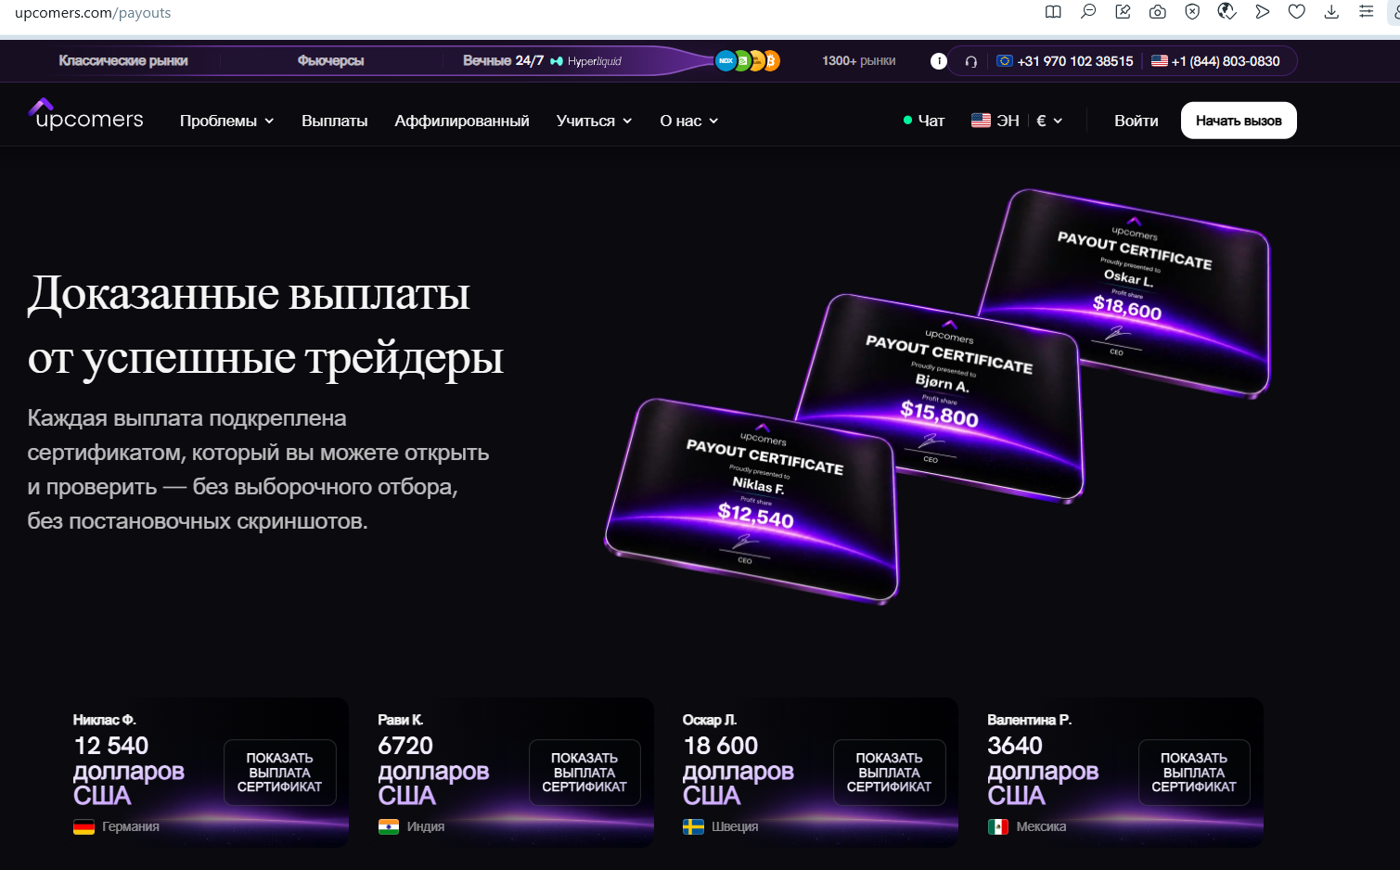1400x870 pixels.
Task: Open the ad blocker shield icon
Action: pos(1192,12)
